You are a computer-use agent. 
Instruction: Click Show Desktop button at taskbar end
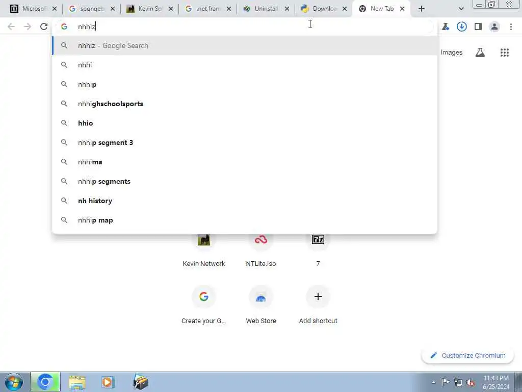click(x=518, y=382)
